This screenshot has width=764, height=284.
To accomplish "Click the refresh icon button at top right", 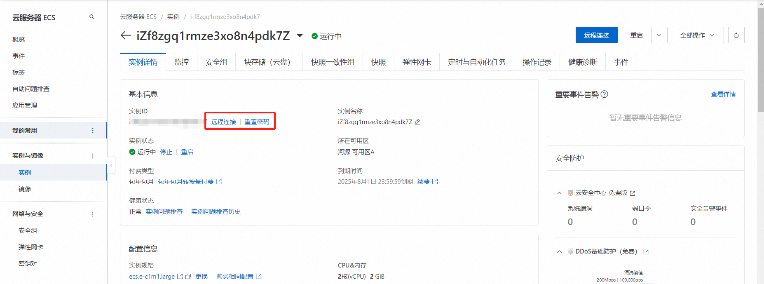I will coord(736,35).
